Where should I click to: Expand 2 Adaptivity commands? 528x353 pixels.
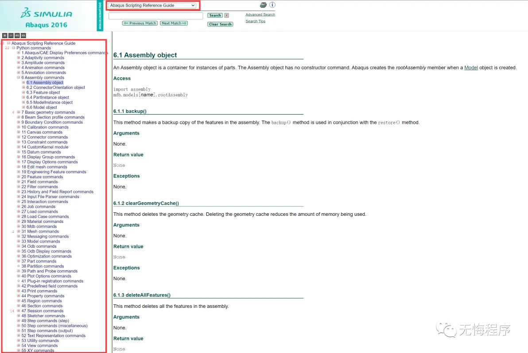19,58
